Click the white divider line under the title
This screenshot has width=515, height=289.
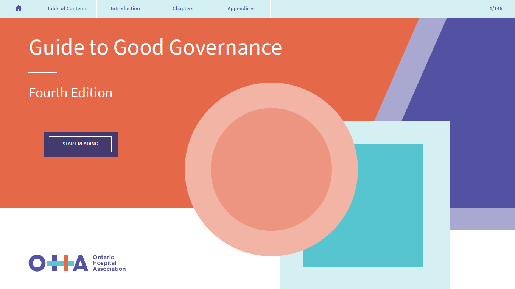coord(43,72)
